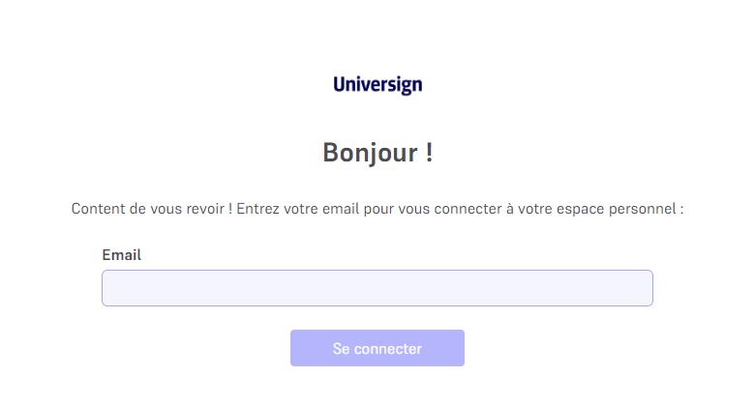Click the dark blue Universign brand name
The height and width of the screenshot is (406, 755).
click(x=377, y=85)
